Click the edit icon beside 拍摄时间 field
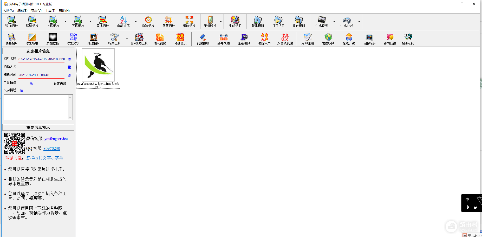This screenshot has width=482, height=237. coord(69,75)
